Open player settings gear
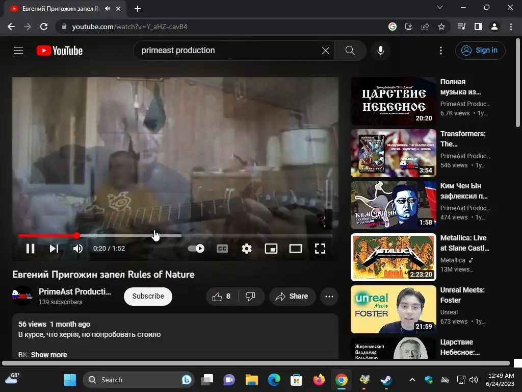522x392 pixels. [246, 249]
